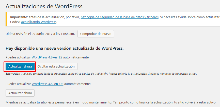The width and height of the screenshot is (220, 107).
Task: Click the 'Actualizaciones de WordPress' page heading
Action: pos(44,6)
